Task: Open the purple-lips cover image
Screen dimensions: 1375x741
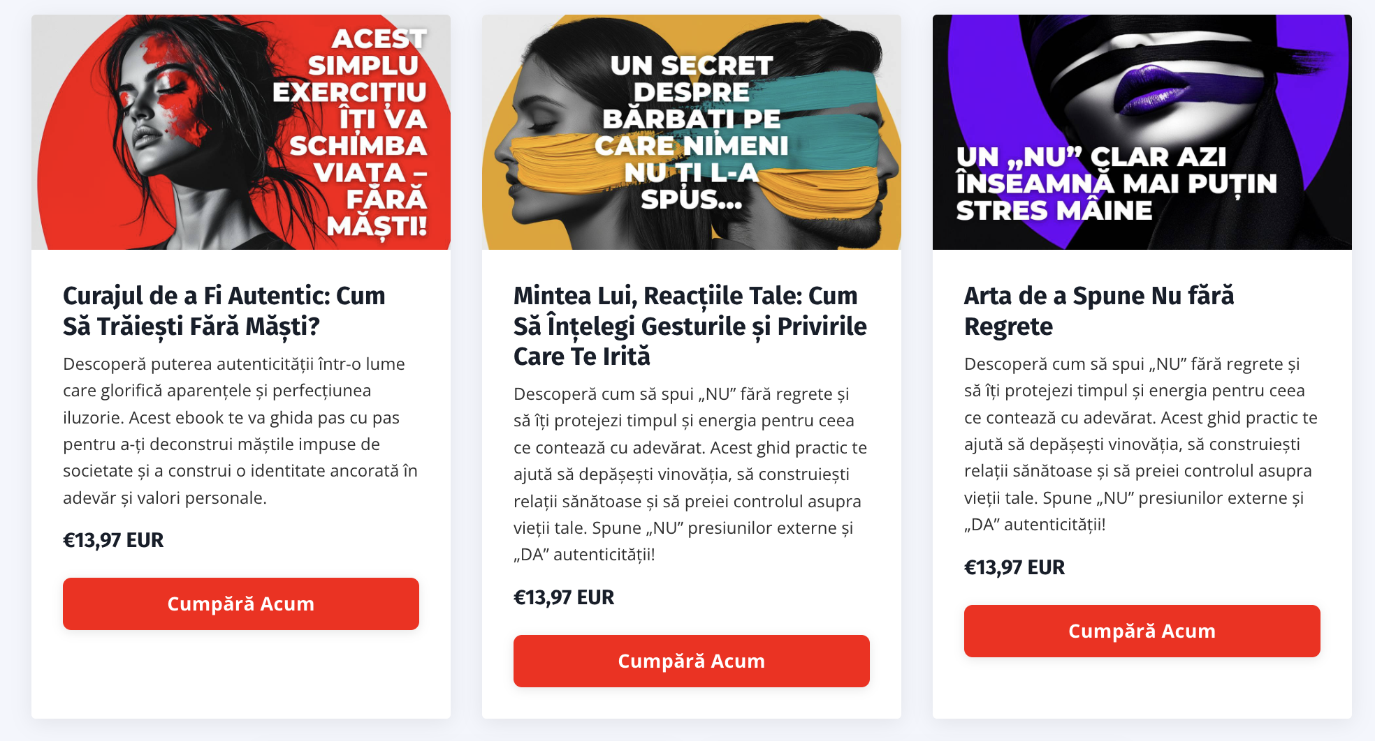Action: tap(1142, 132)
